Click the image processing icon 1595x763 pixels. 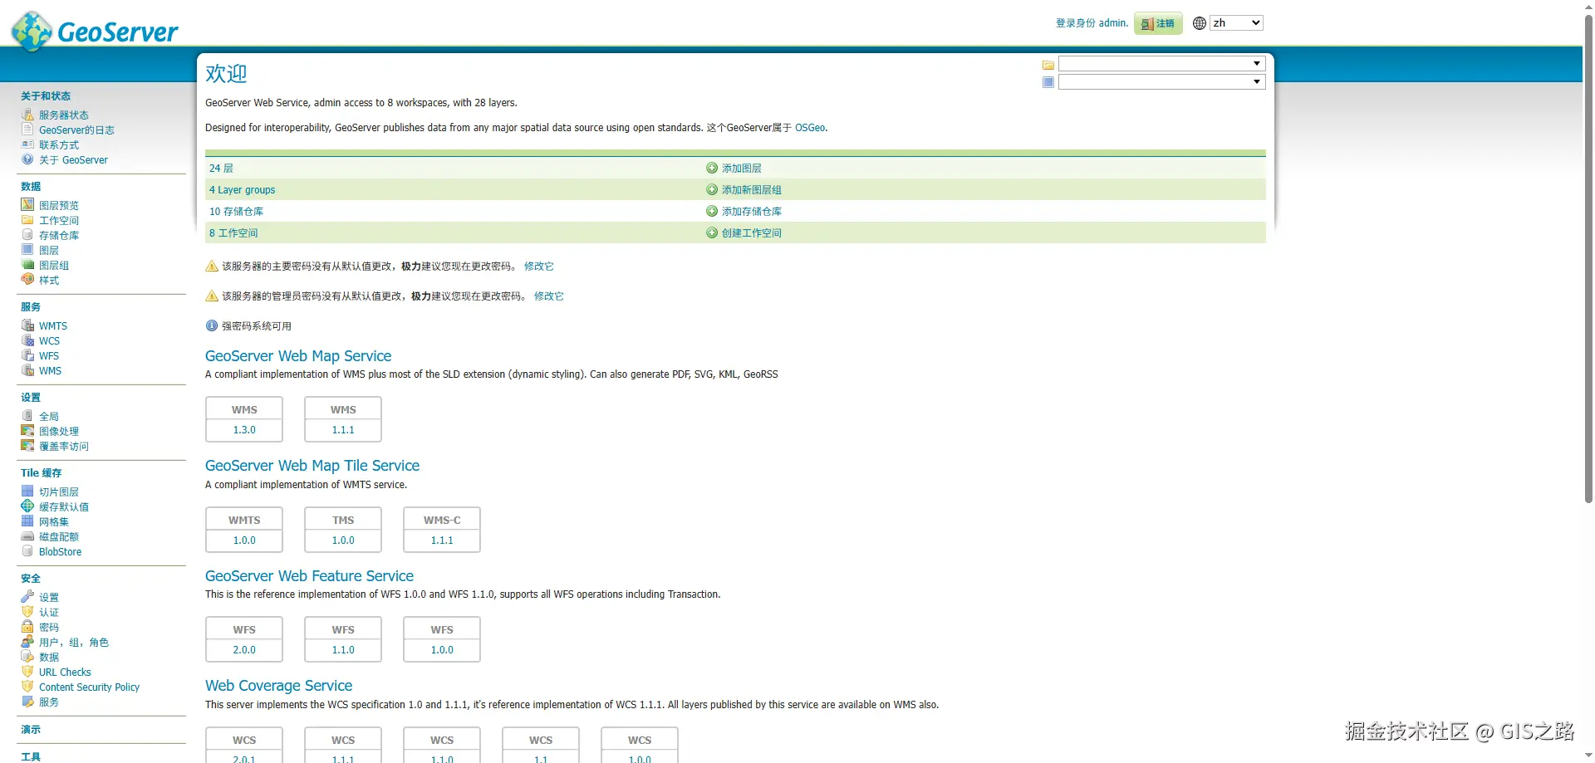click(27, 431)
